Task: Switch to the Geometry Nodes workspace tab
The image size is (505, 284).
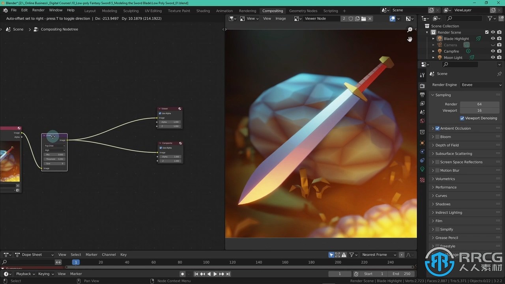Action: (303, 11)
